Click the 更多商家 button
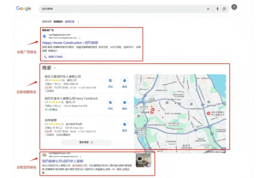The image size is (267, 178). point(86,142)
